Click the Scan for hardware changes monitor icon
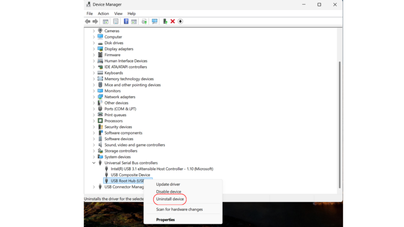This screenshot has width=404, height=227. click(155, 21)
